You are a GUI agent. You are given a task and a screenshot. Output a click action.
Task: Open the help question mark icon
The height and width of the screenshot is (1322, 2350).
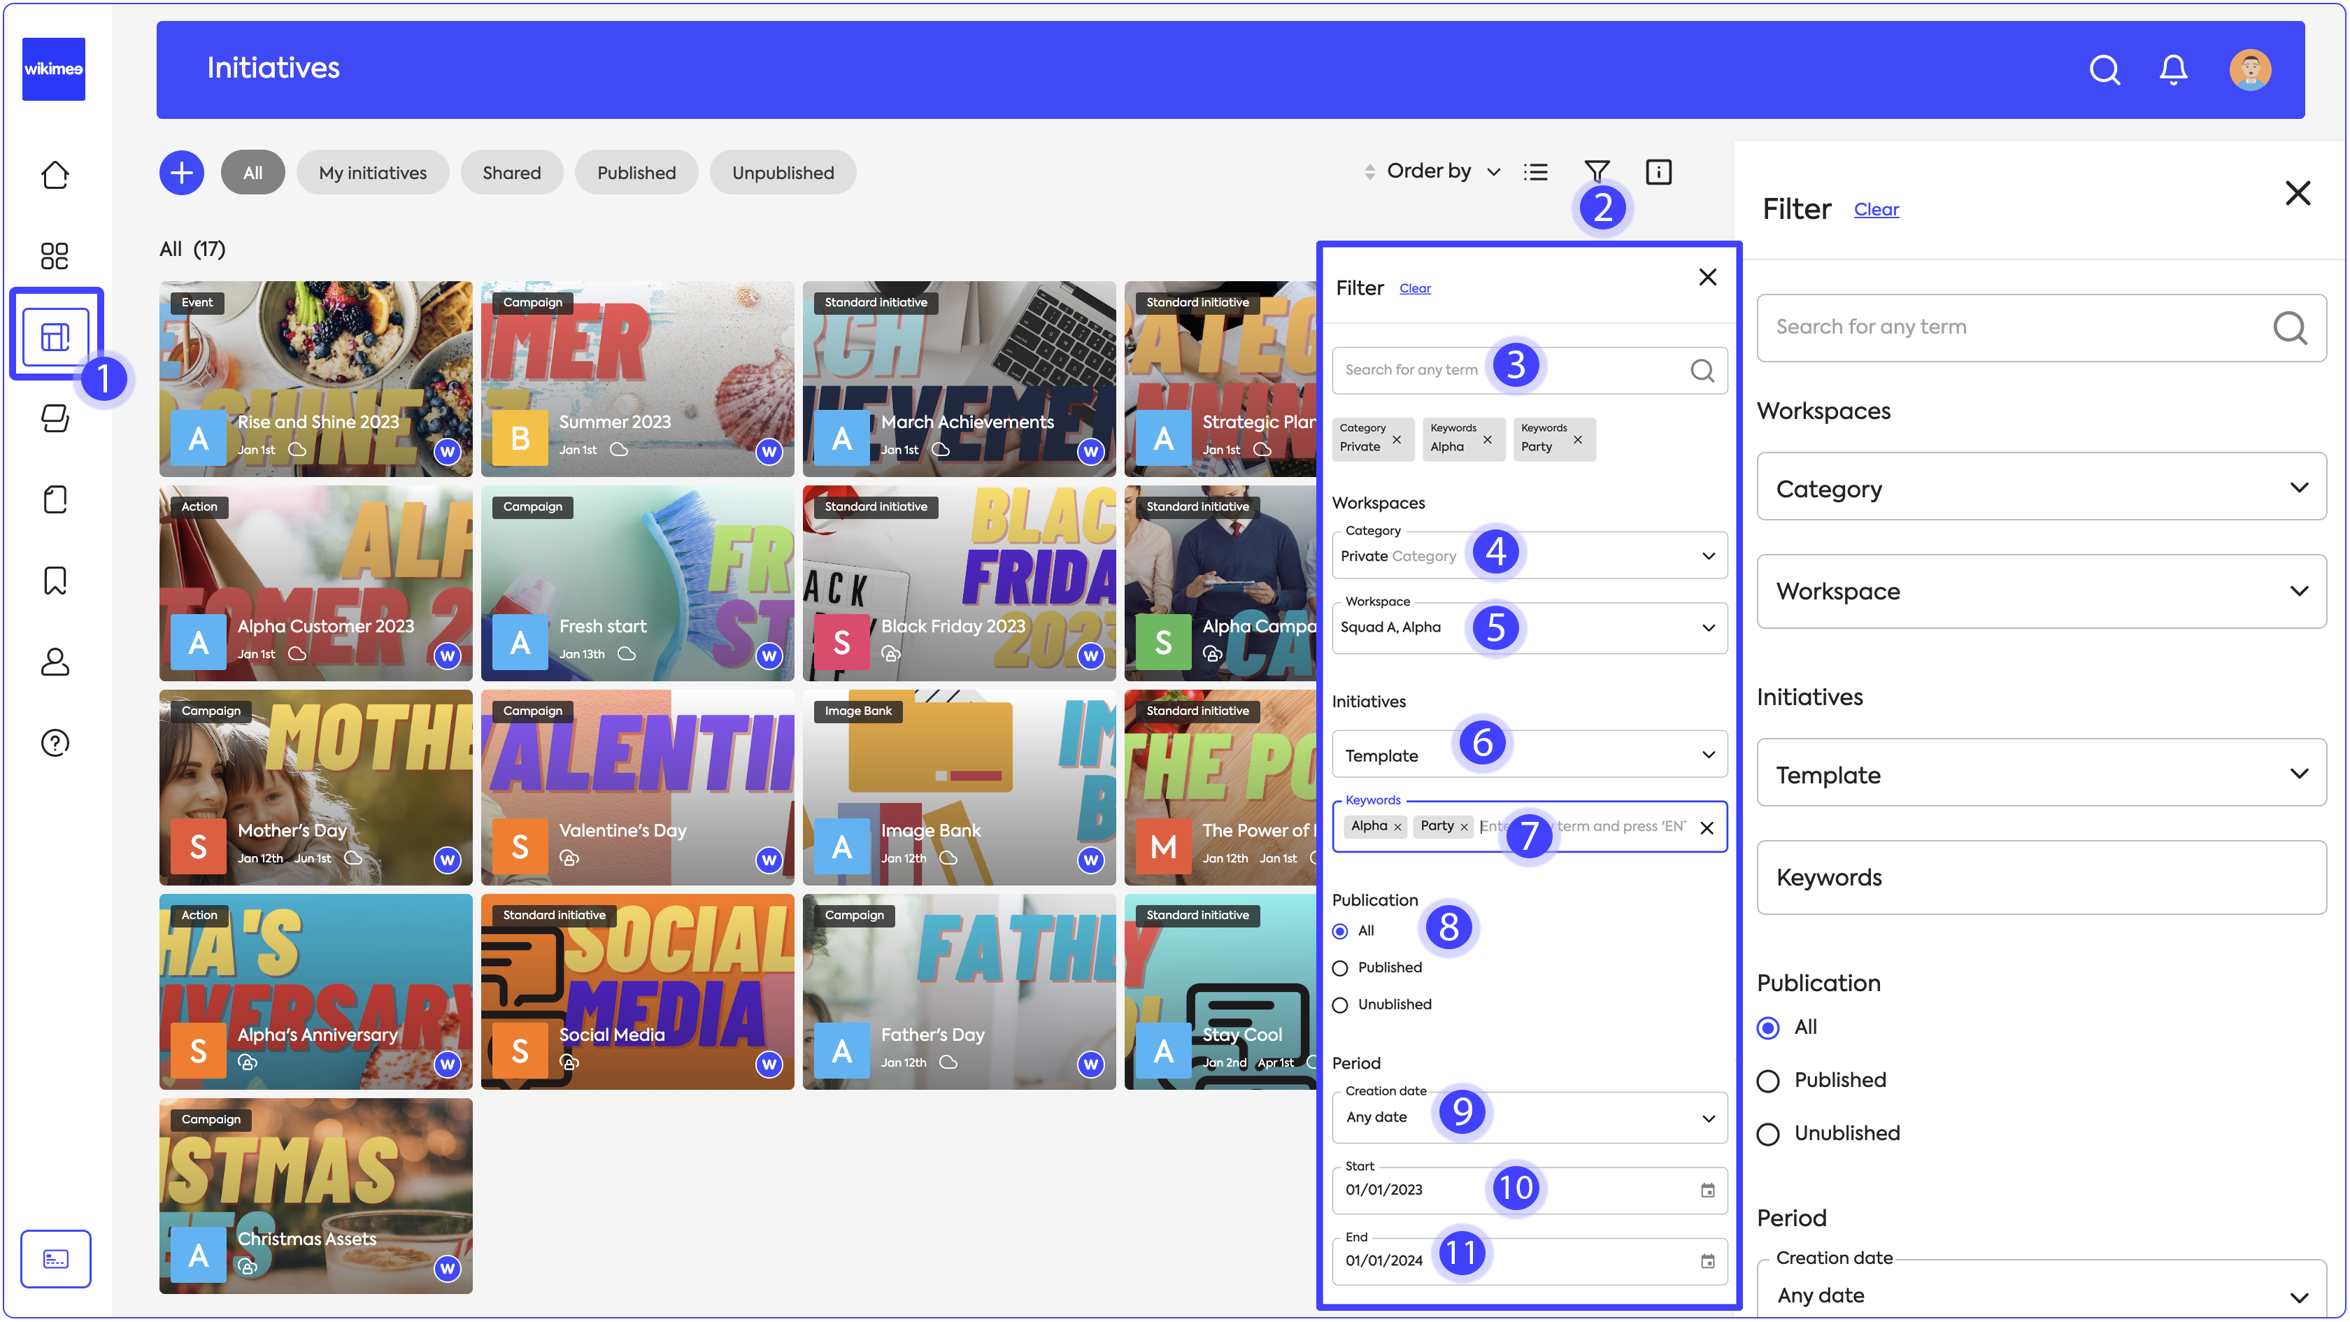(x=55, y=743)
